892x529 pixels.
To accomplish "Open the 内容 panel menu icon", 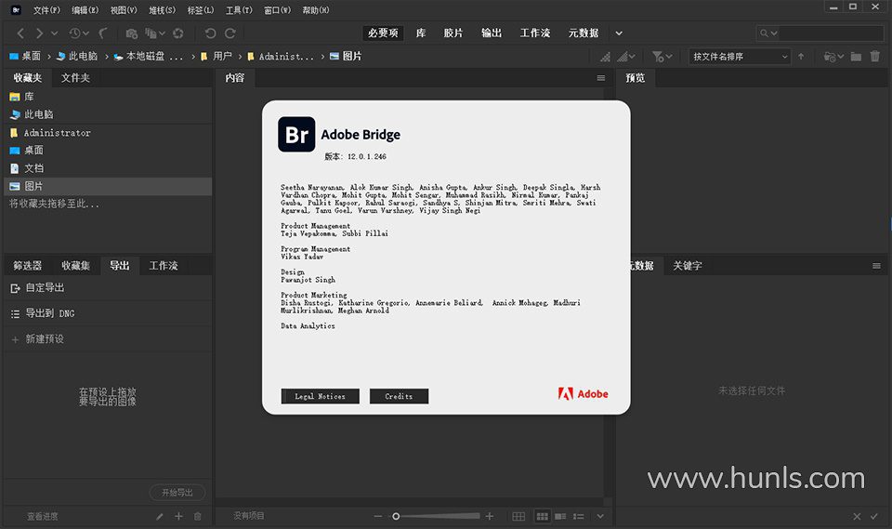I will click(601, 78).
